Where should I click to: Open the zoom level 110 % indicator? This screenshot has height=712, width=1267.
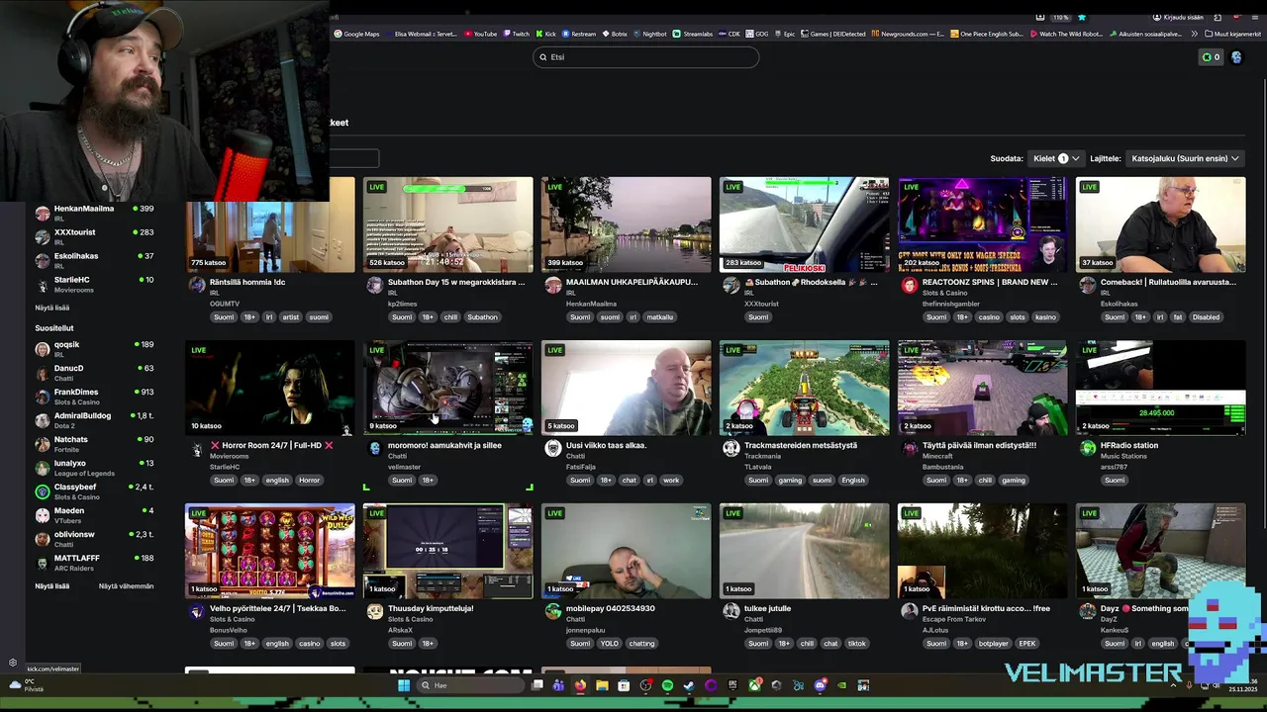click(1060, 17)
